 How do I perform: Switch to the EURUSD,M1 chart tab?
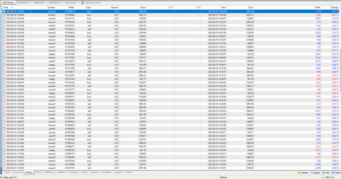coord(23,3)
